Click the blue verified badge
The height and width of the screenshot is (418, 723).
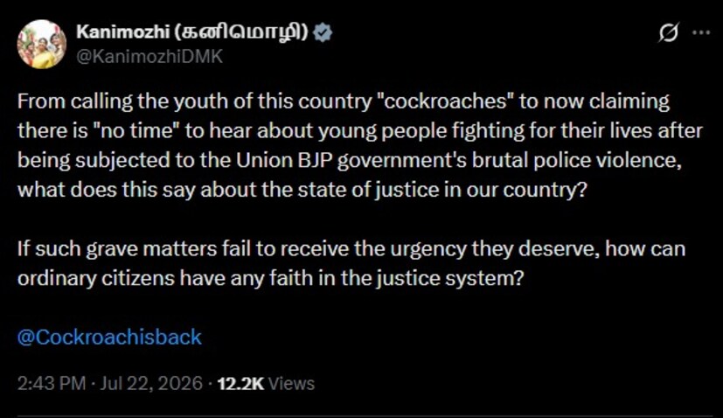323,32
